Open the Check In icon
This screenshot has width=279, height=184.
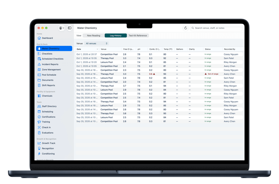pyautogui.click(x=39, y=127)
